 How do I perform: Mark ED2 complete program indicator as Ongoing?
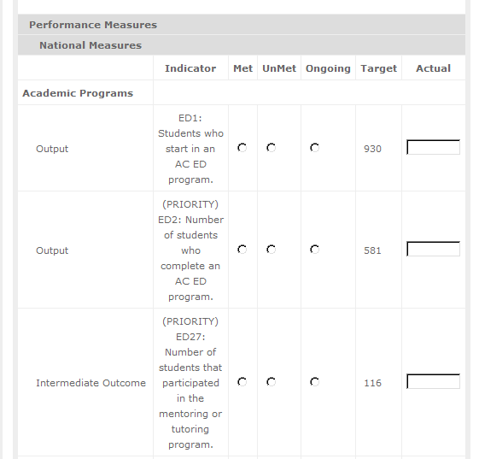(315, 250)
